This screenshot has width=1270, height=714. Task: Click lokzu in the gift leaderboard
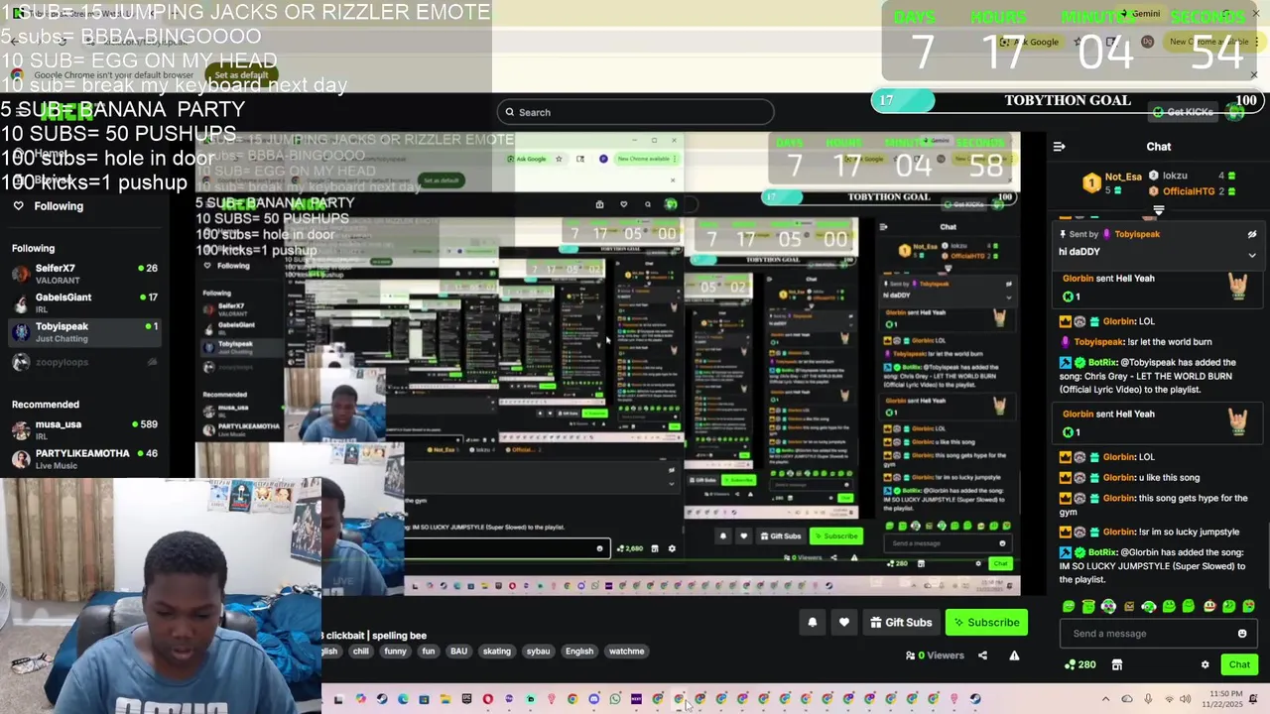(1168, 176)
